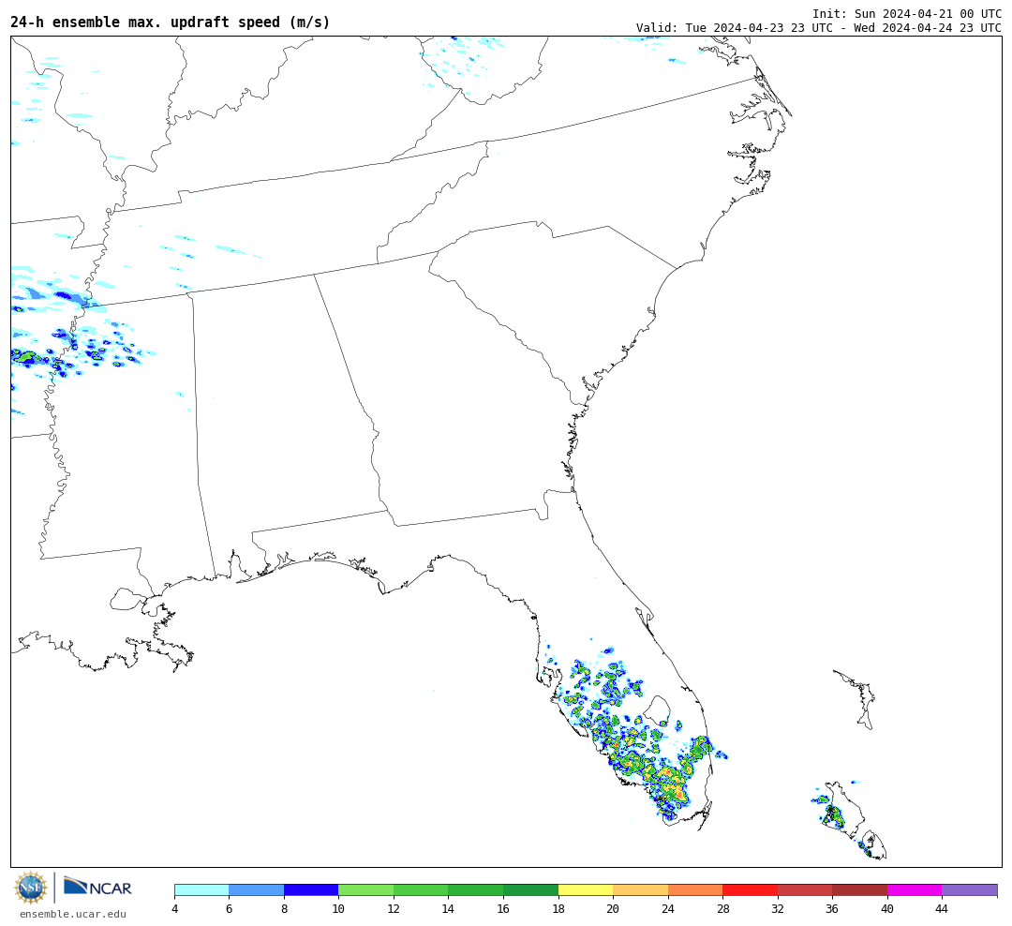Click the light blue 6-8 colorbar segment

pos(256,889)
